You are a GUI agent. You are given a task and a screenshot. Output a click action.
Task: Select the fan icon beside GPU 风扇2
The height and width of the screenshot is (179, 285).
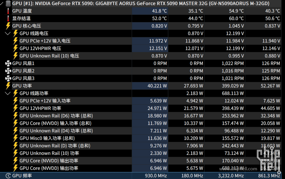point(8,71)
